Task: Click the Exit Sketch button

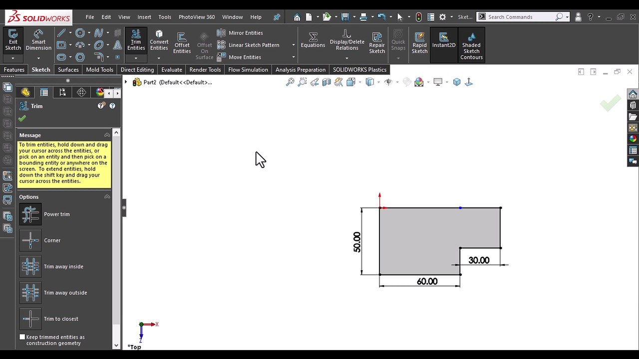Action: point(13,40)
